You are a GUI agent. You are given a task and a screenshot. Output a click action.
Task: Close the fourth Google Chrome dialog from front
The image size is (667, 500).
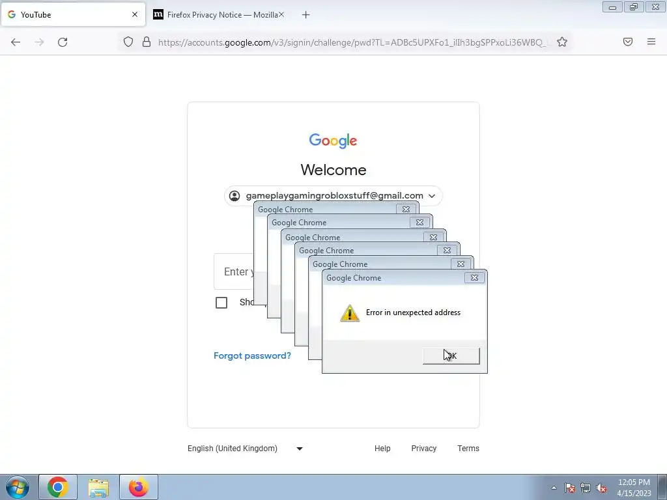(433, 237)
